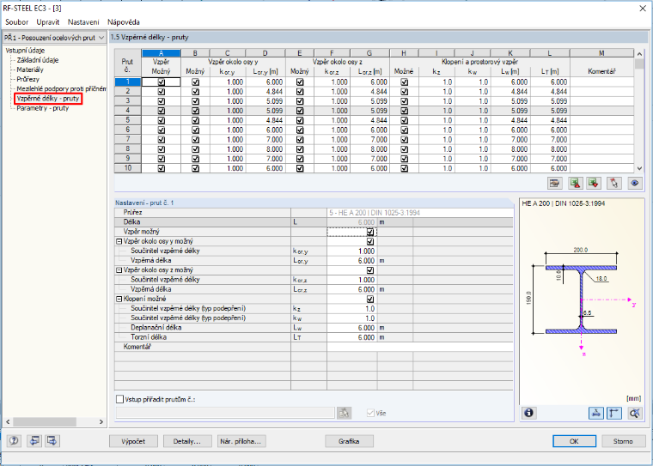Screen dimensions: 653x466
Task: Click the Excel export icon with green arrow
Action: point(575,183)
